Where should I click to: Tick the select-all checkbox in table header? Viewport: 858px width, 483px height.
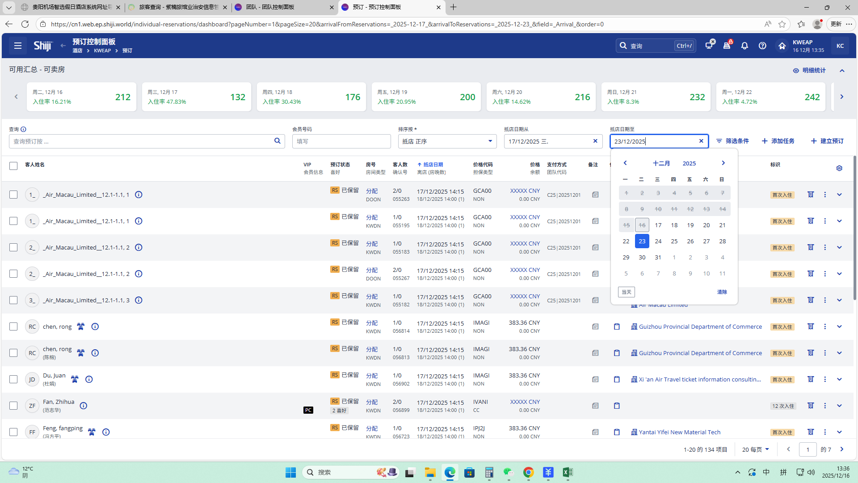tap(13, 166)
